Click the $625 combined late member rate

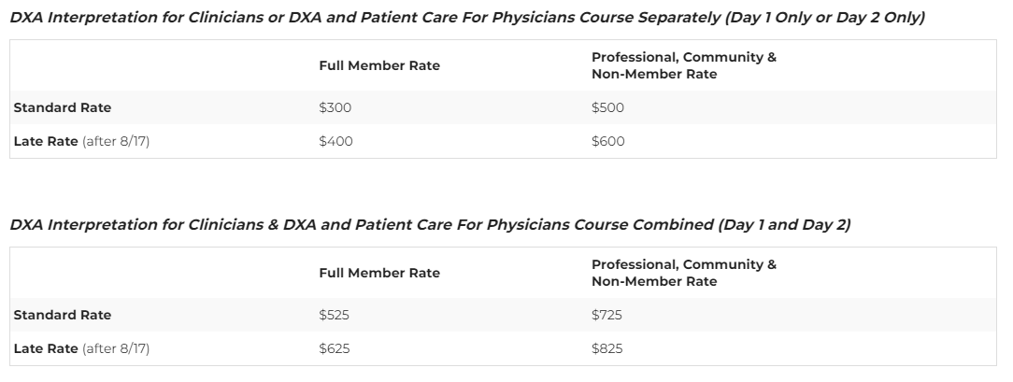[x=334, y=348]
